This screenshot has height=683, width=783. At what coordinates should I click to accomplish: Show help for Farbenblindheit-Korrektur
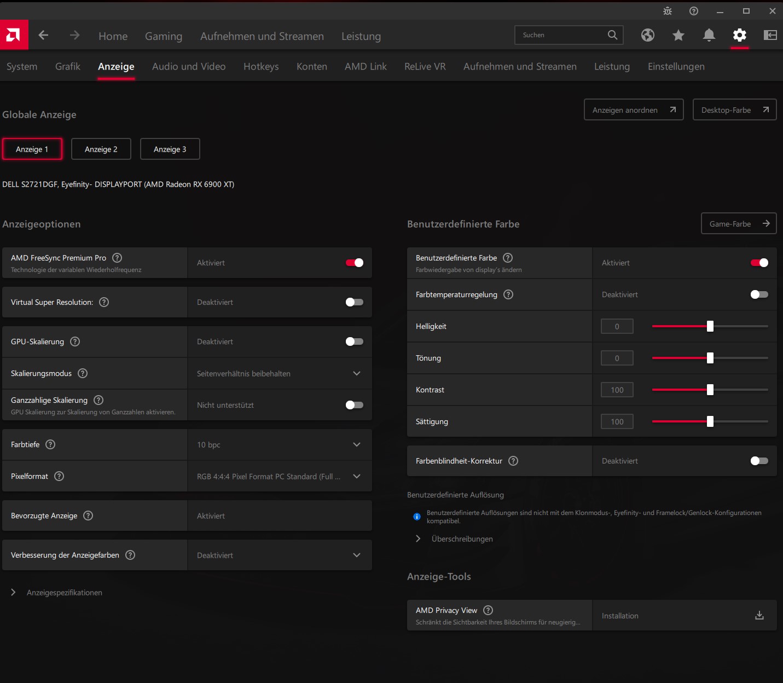pyautogui.click(x=513, y=461)
